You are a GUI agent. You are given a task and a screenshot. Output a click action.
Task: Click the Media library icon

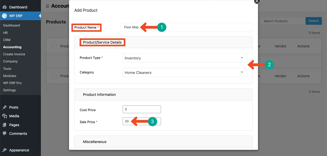tap(5, 116)
